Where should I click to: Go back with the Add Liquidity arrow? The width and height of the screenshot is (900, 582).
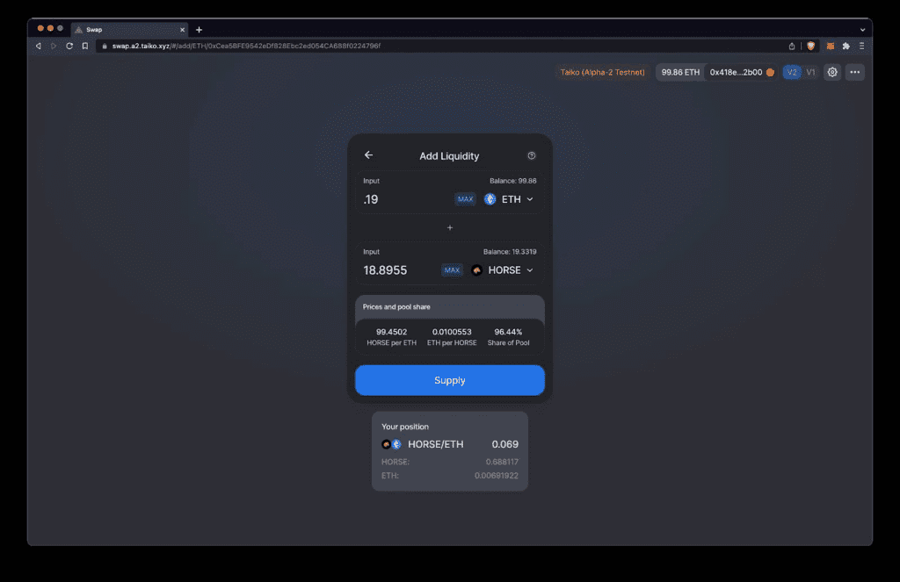[x=368, y=154]
